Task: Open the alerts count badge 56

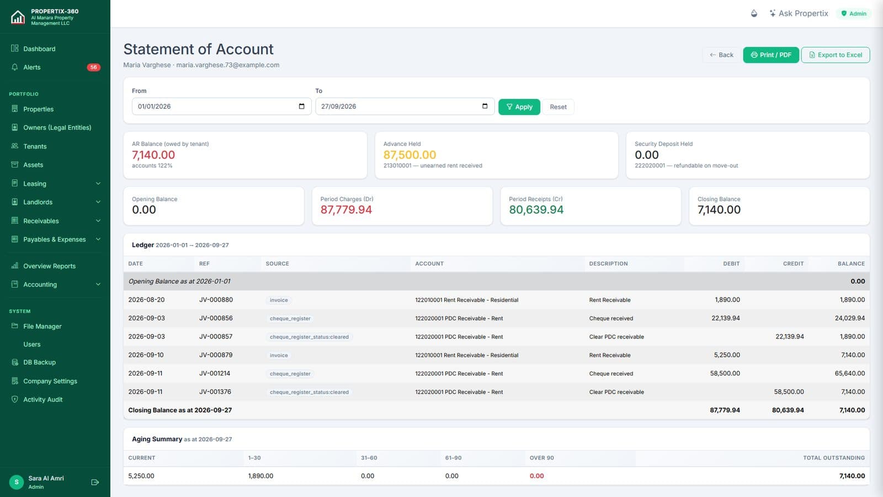Action: (94, 67)
